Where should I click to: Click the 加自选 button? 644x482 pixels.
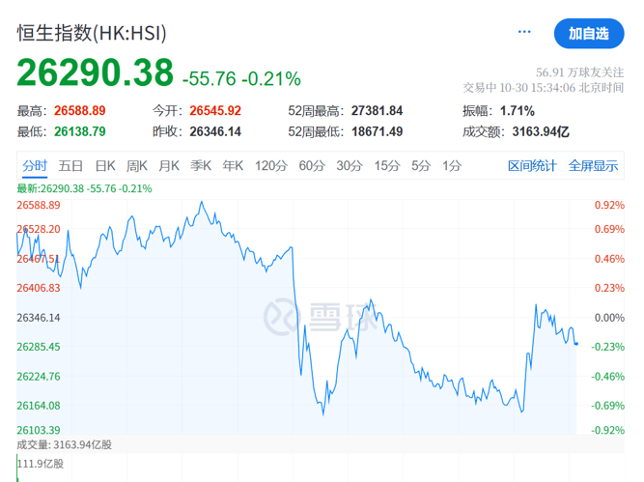(588, 33)
